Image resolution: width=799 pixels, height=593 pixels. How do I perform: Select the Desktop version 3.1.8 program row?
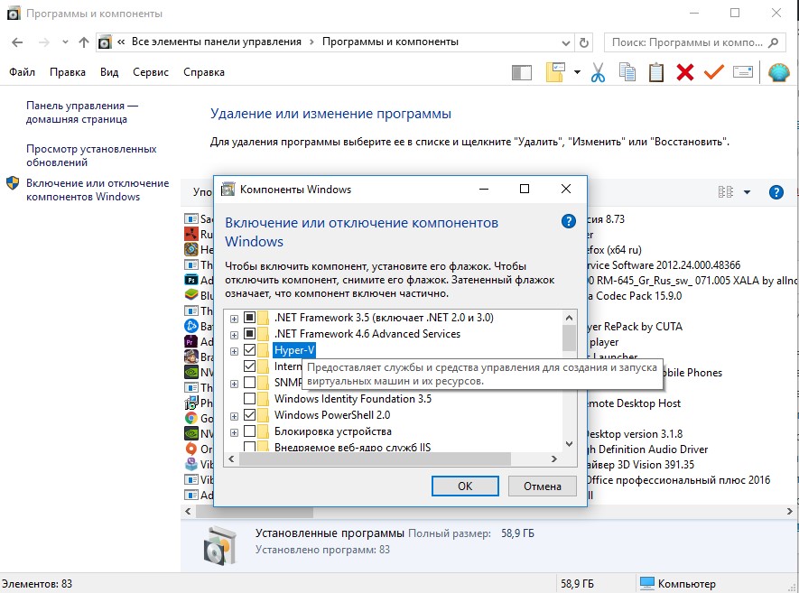pyautogui.click(x=635, y=434)
